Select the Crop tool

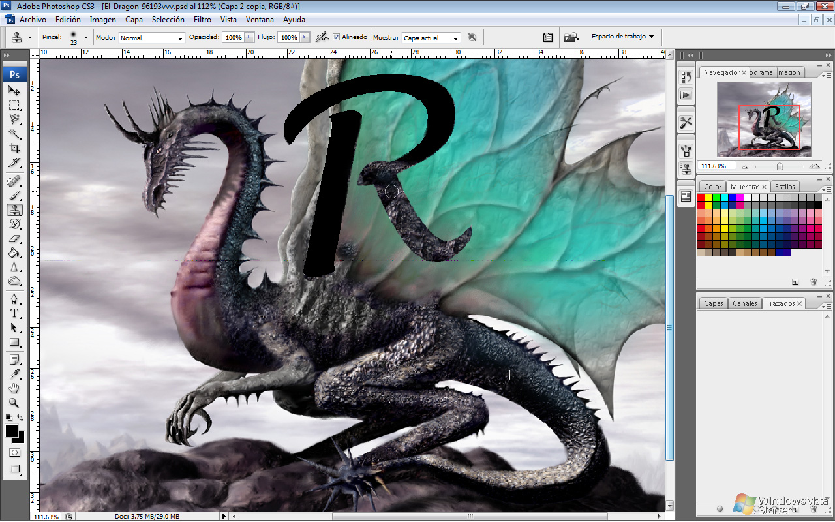[x=14, y=149]
